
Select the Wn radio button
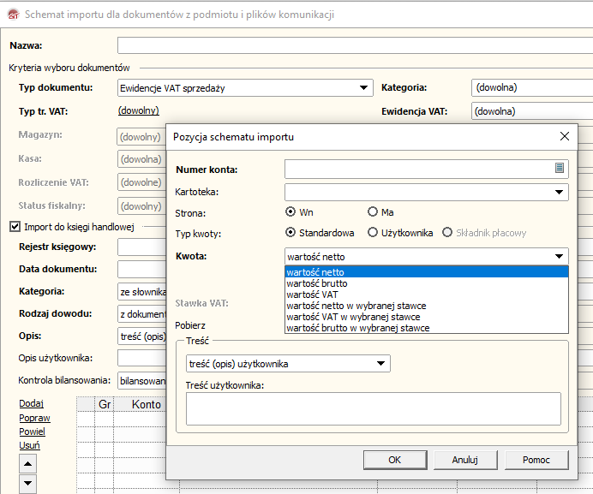(291, 211)
